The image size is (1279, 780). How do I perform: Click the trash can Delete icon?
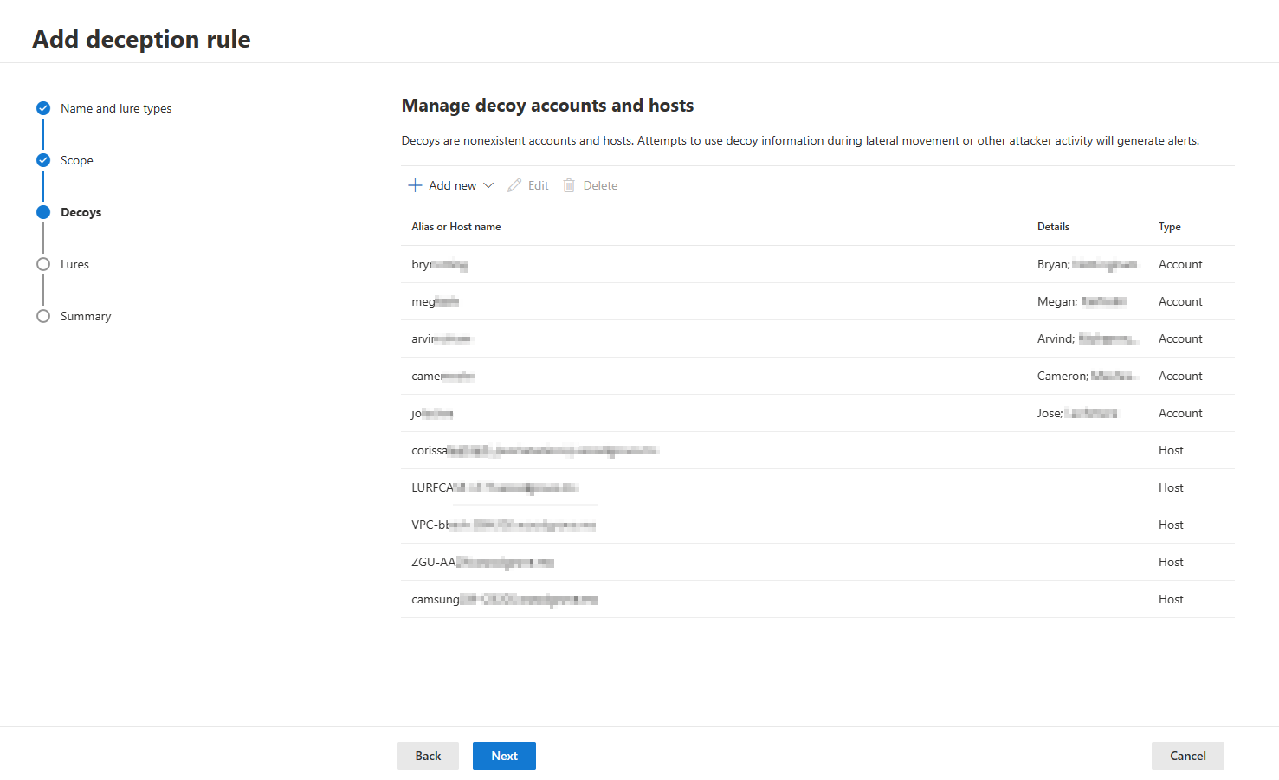569,185
